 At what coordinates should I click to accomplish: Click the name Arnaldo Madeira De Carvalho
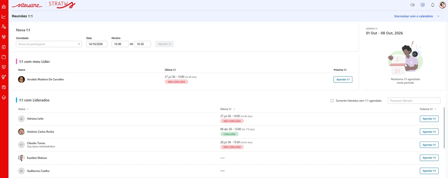click(x=45, y=79)
